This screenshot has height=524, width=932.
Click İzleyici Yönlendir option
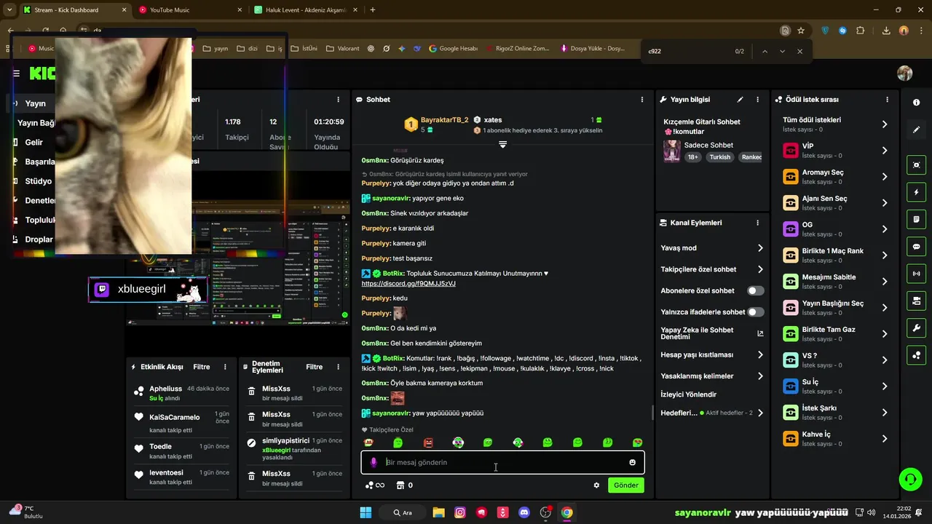[x=689, y=394]
